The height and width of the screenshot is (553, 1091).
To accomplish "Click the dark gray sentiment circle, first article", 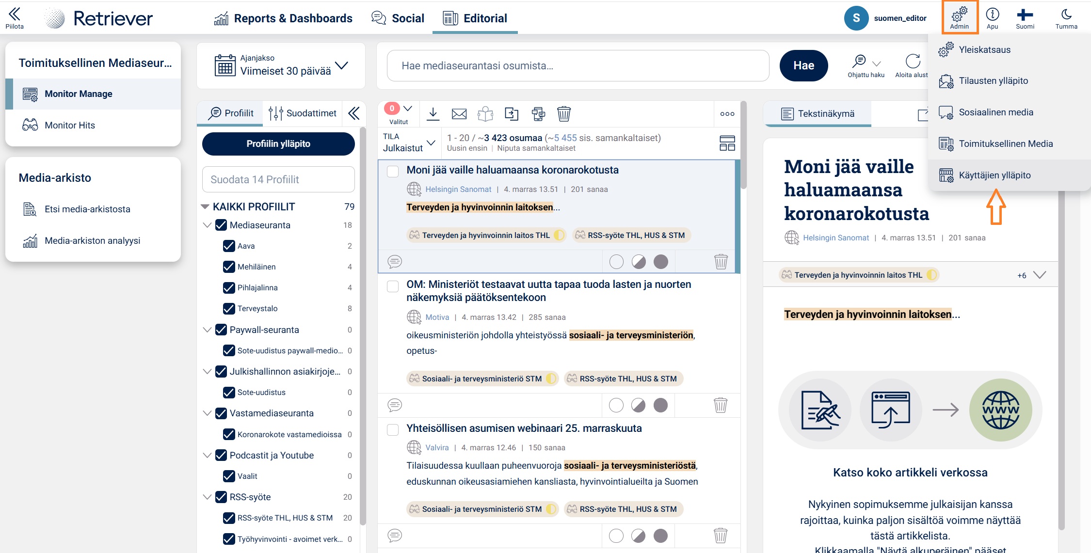I will coord(660,262).
